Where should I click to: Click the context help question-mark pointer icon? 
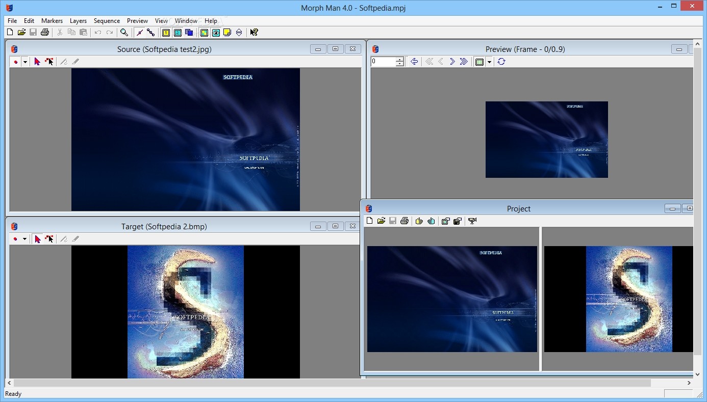click(254, 32)
